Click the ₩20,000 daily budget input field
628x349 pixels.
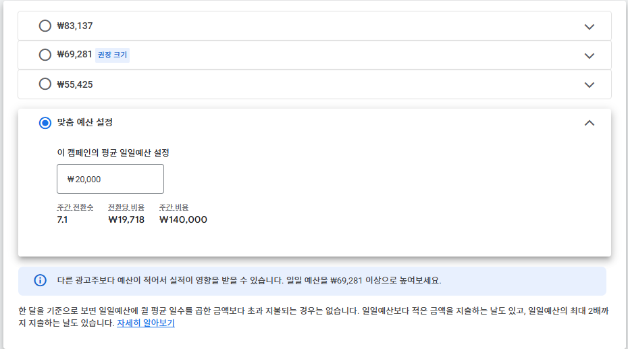(x=110, y=179)
